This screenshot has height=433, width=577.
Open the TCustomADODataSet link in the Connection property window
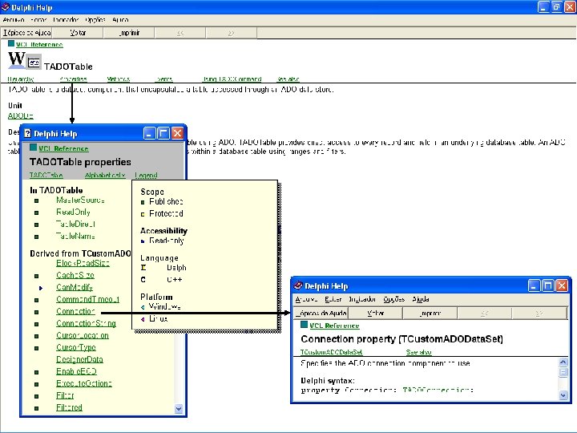click(x=331, y=352)
